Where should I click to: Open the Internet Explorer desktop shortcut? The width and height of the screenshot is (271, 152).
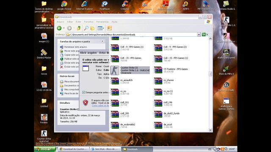click(x=85, y=5)
